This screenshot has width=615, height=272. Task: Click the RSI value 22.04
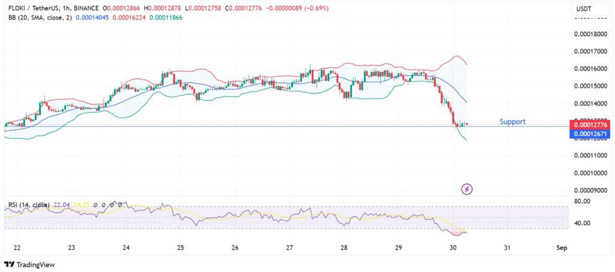click(61, 205)
